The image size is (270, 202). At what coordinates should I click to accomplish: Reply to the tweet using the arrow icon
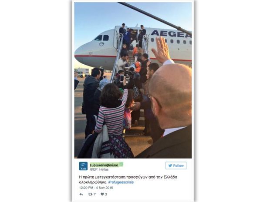pyautogui.click(x=81, y=194)
